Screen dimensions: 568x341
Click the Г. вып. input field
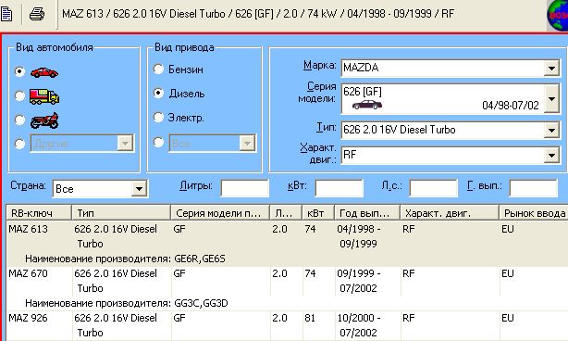coord(534,188)
